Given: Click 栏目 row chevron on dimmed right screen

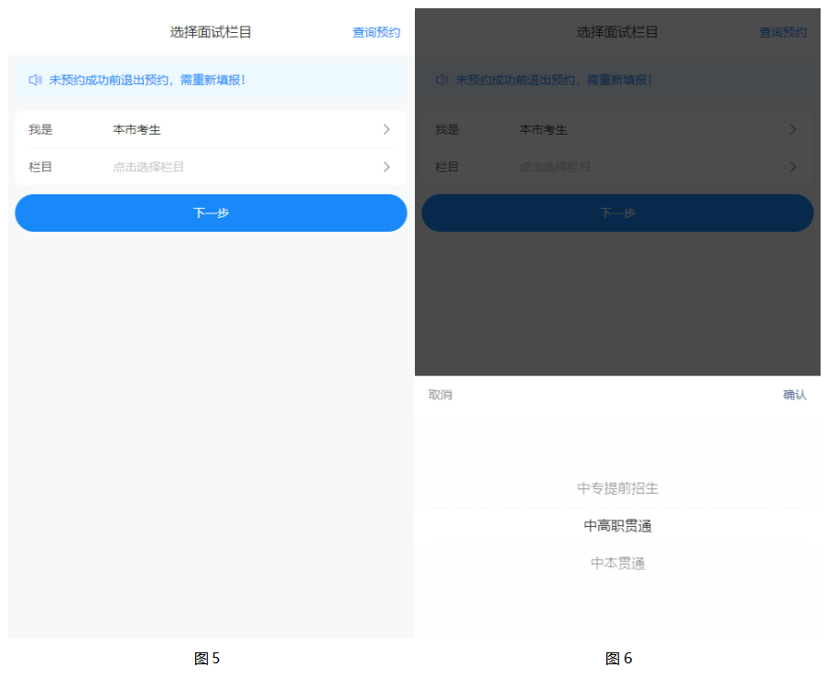Looking at the screenshot, I should pos(793,167).
